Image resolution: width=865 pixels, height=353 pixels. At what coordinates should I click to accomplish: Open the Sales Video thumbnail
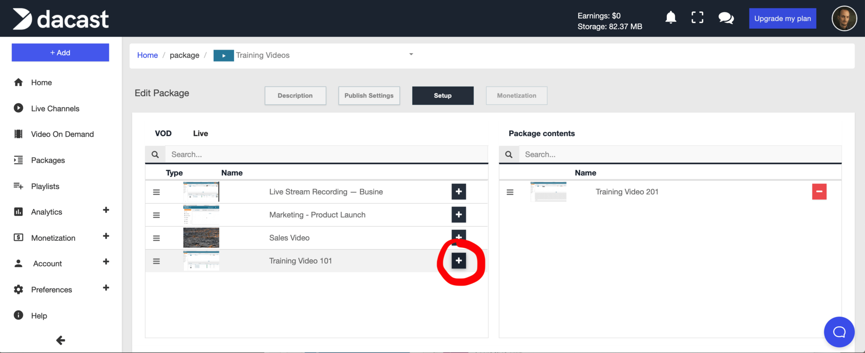pyautogui.click(x=201, y=238)
